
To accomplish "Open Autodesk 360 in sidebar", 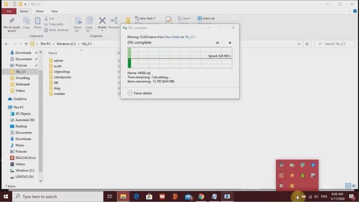I will (22, 120).
